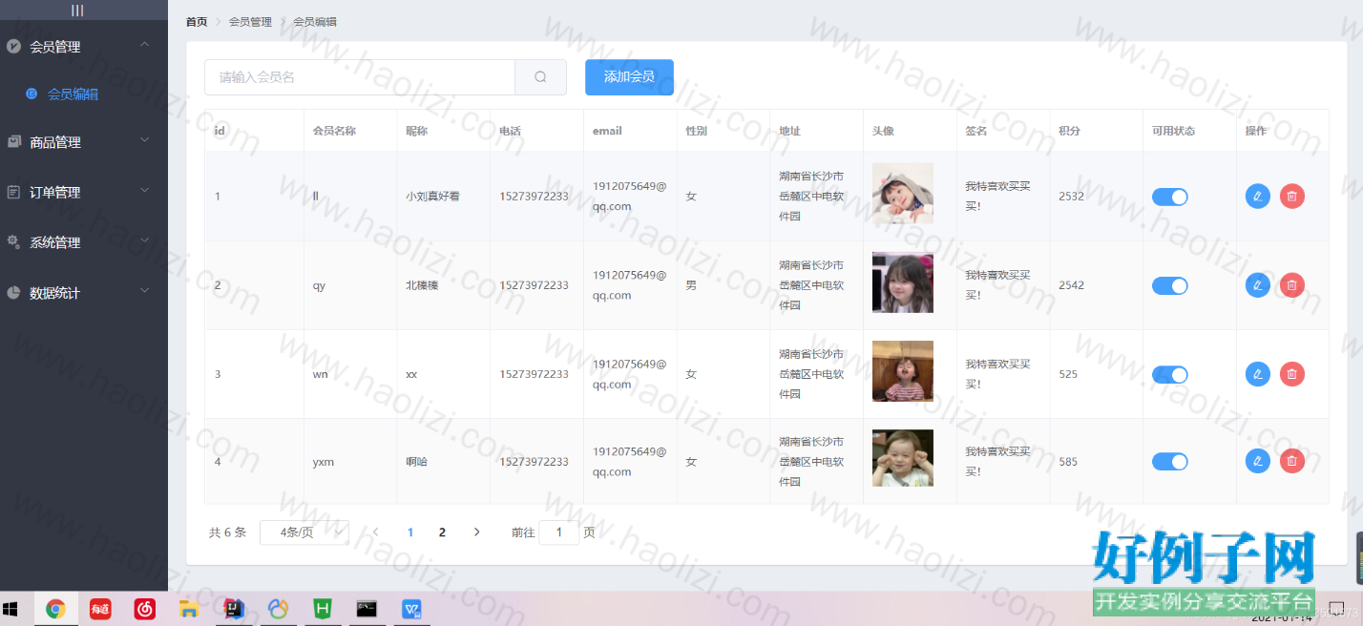Open IntelliJ IDEA from the taskbar

pos(233,608)
